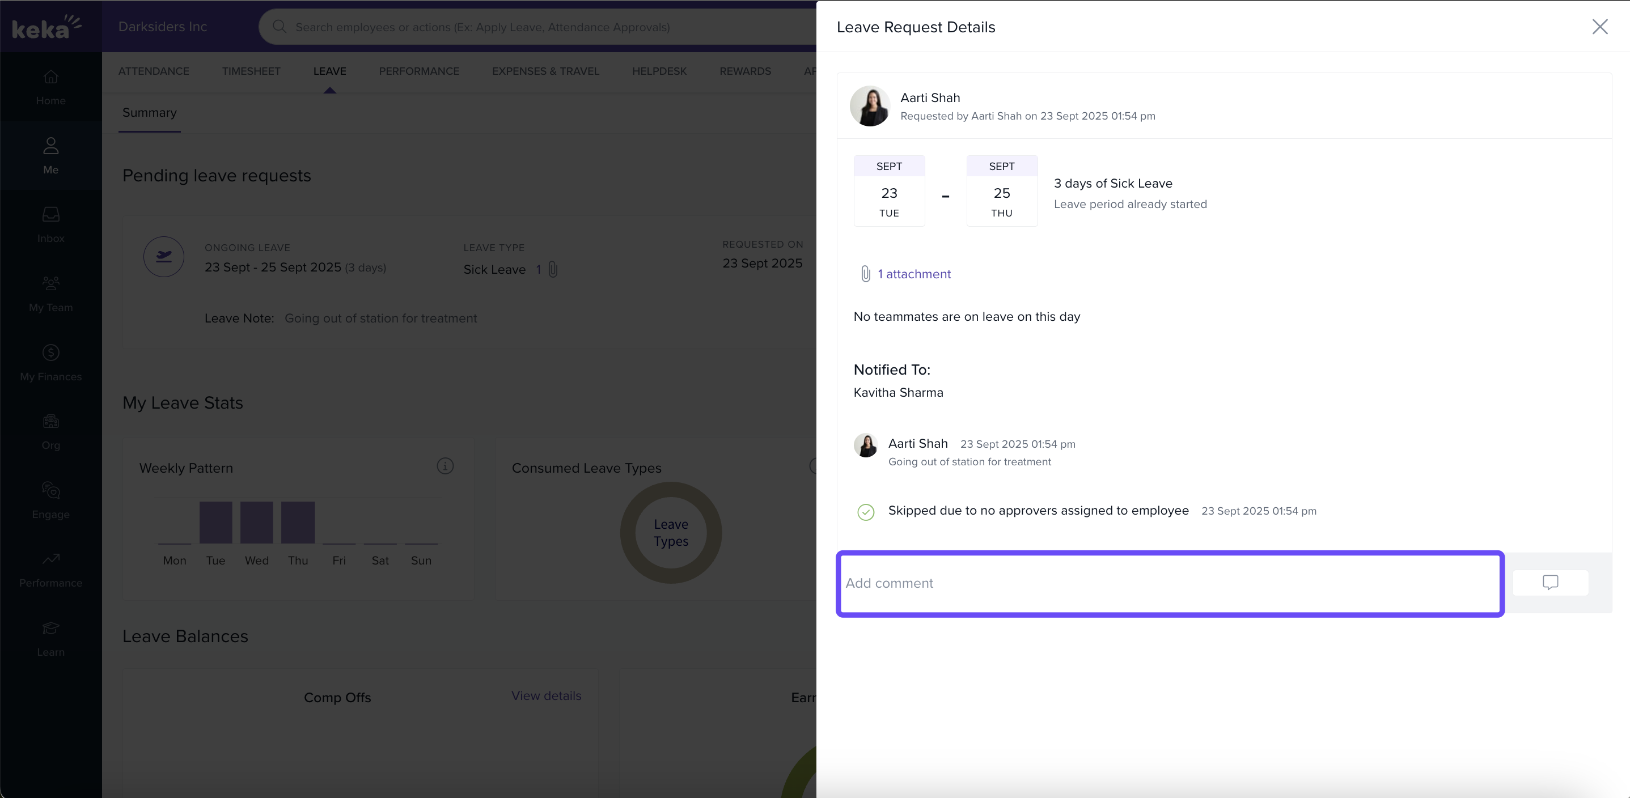Open the Inbox sidebar icon
Image resolution: width=1630 pixels, height=798 pixels.
point(50,215)
